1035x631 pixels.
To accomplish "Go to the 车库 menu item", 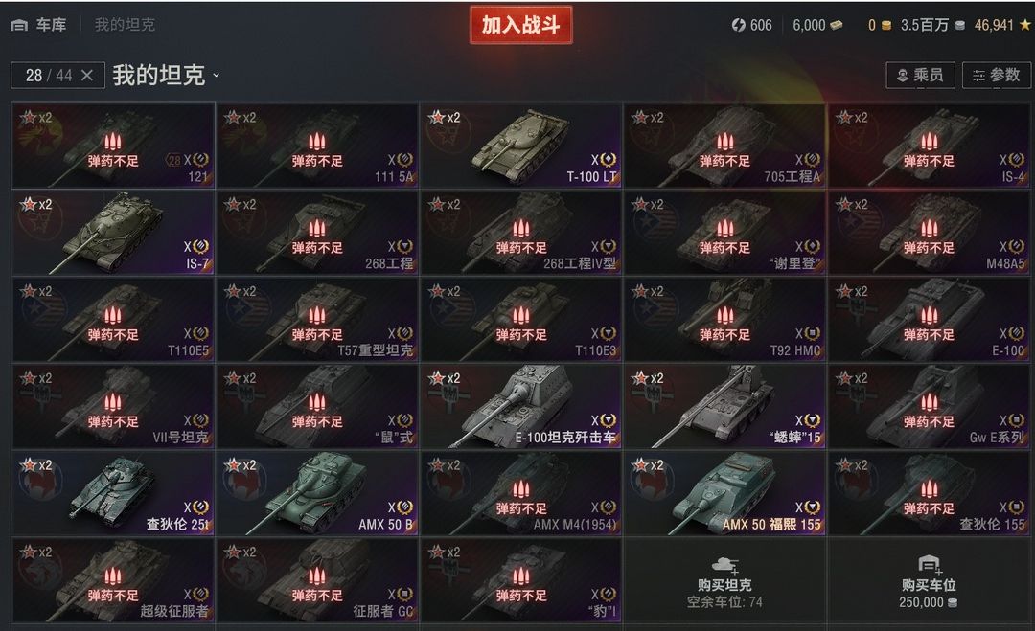I will (x=51, y=25).
